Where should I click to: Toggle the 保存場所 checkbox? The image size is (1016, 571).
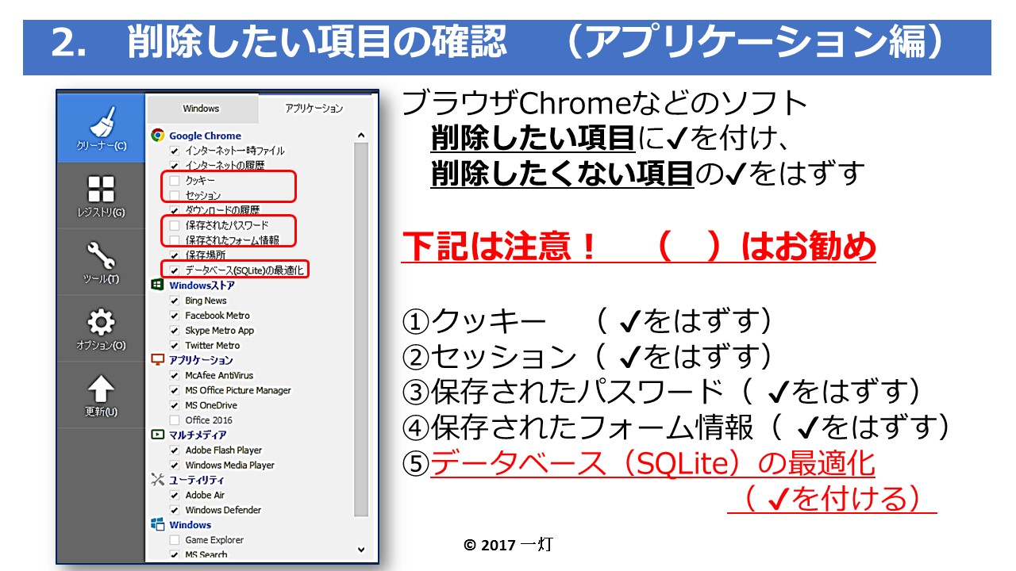pyautogui.click(x=175, y=255)
